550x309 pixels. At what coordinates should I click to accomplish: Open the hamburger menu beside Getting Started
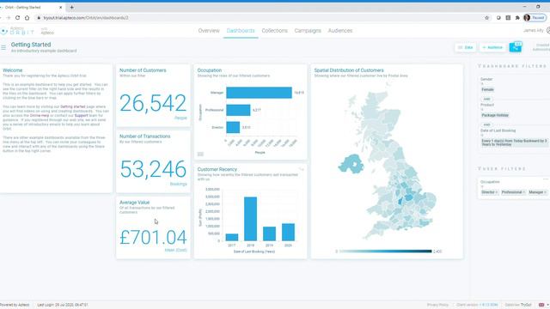(x=3, y=47)
